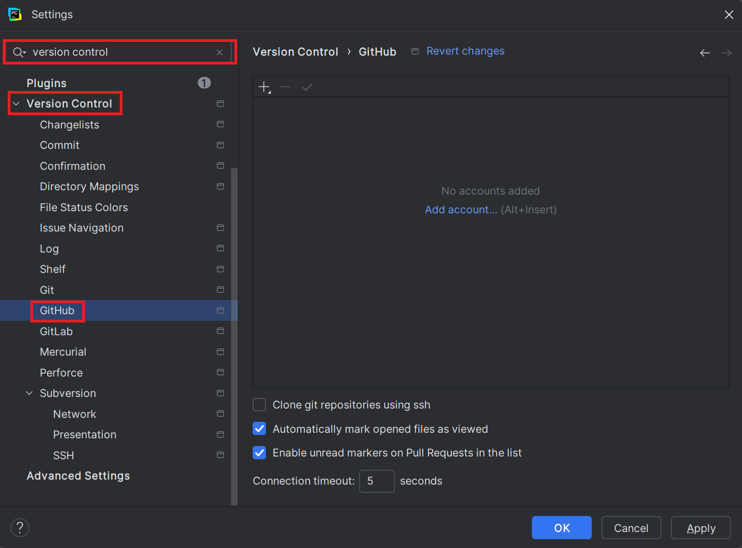Click the search magnifier in settings search

pyautogui.click(x=17, y=51)
